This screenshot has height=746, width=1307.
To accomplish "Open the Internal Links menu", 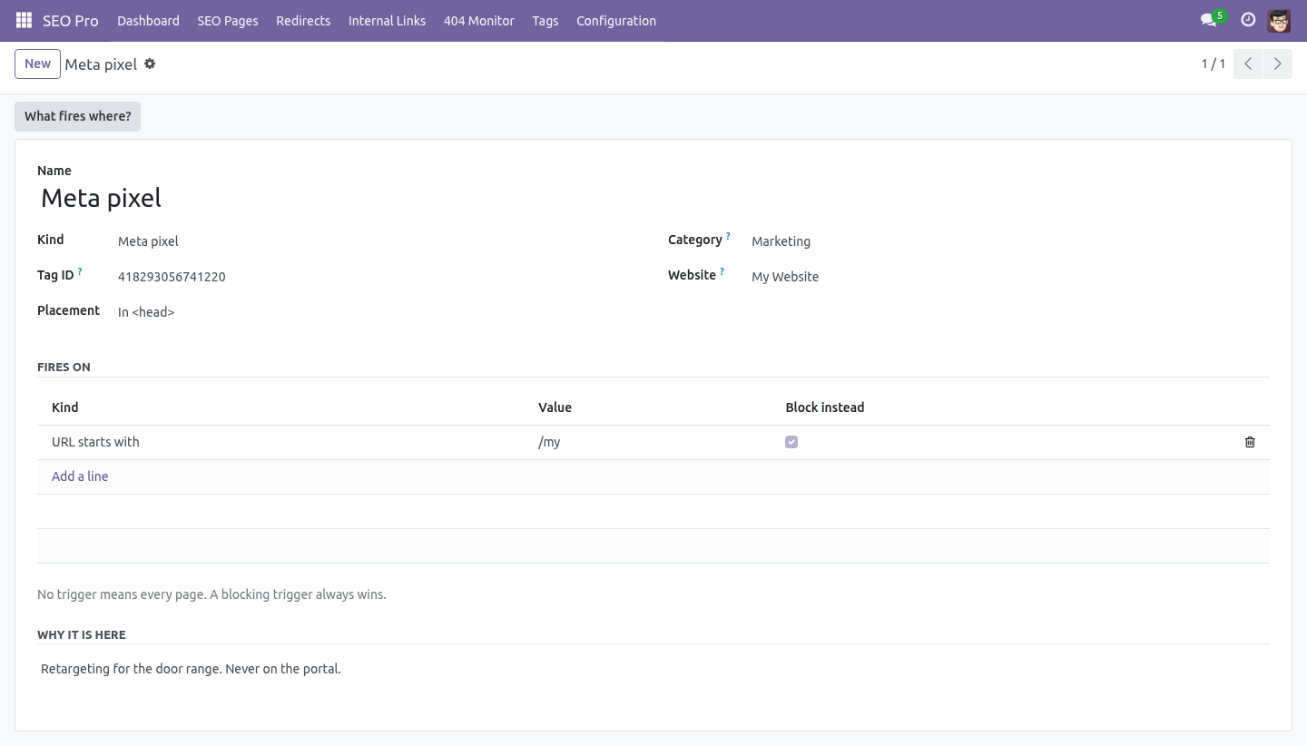I will pyautogui.click(x=387, y=20).
